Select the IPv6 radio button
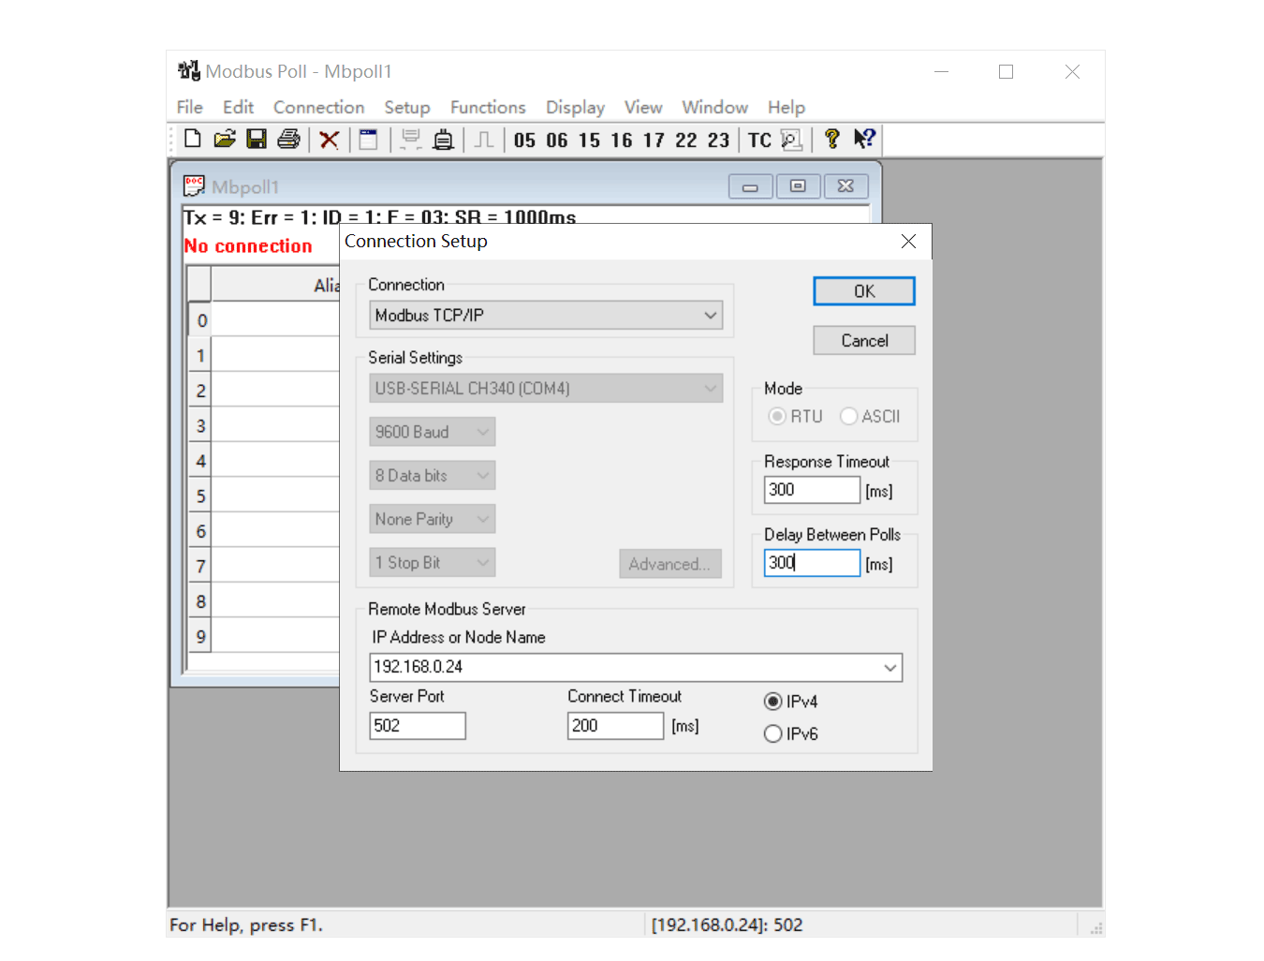Image resolution: width=1264 pixels, height=961 pixels. click(772, 733)
